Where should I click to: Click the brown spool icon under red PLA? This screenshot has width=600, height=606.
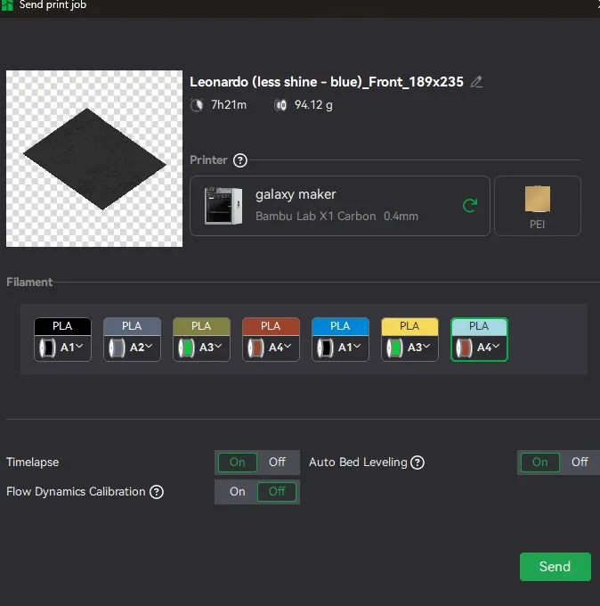(256, 348)
